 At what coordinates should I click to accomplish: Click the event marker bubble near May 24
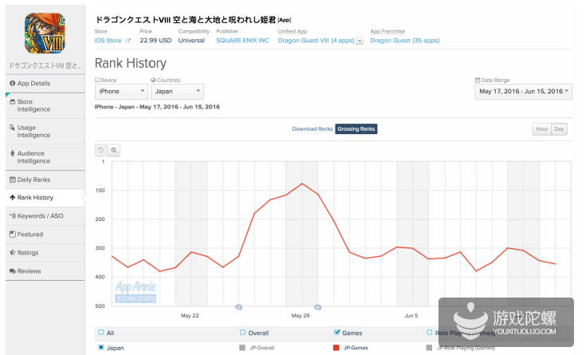point(238,307)
